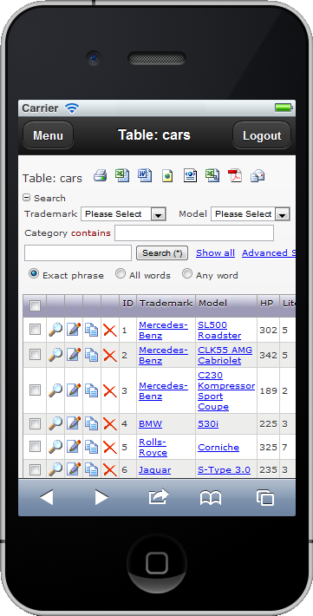This screenshot has height=616, width=313.
Task: Open the Rolls-Royce trademark link
Action: coord(153,447)
